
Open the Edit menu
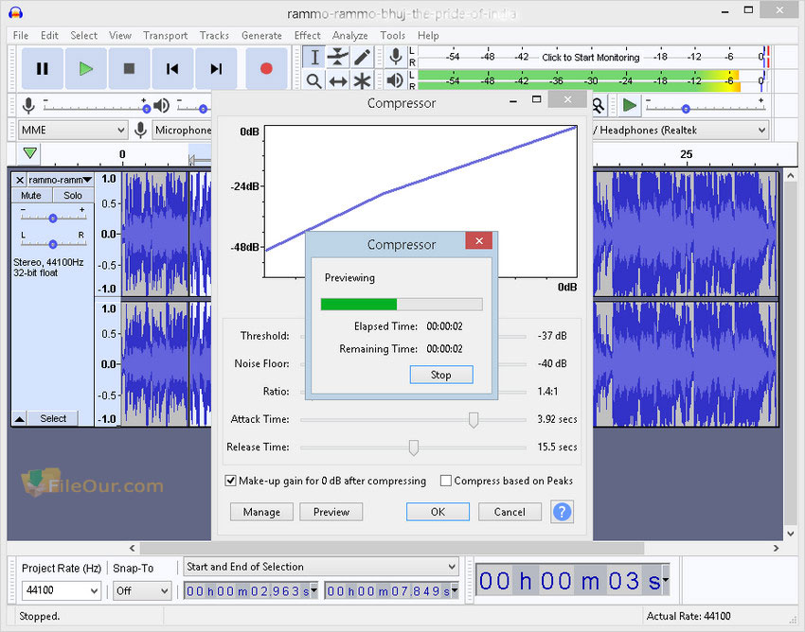tap(49, 35)
